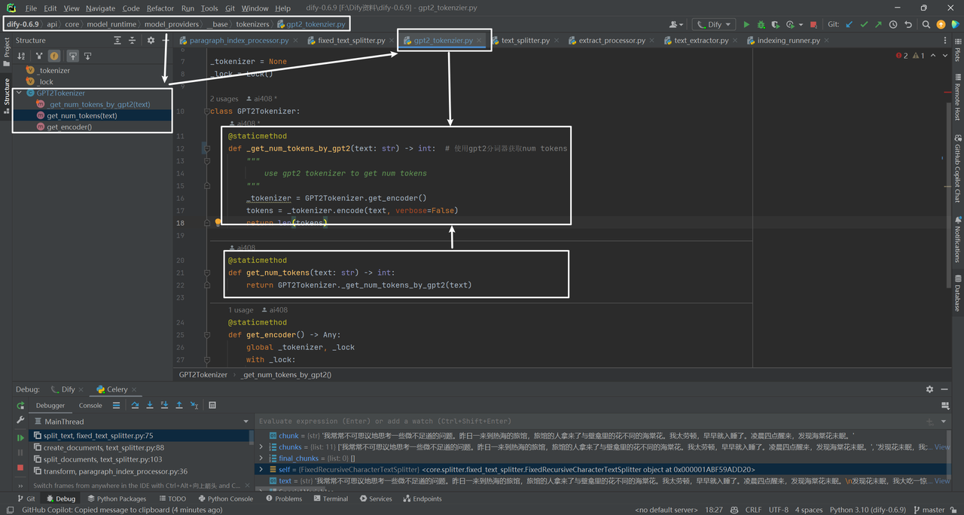
Task: Click the green Run button
Action: (746, 24)
